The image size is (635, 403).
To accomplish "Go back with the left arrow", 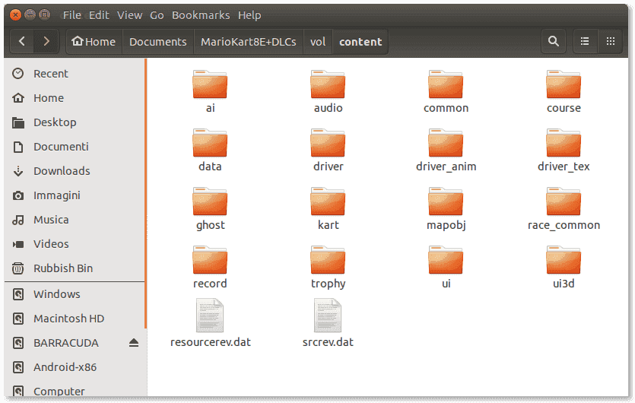I will coord(22,41).
